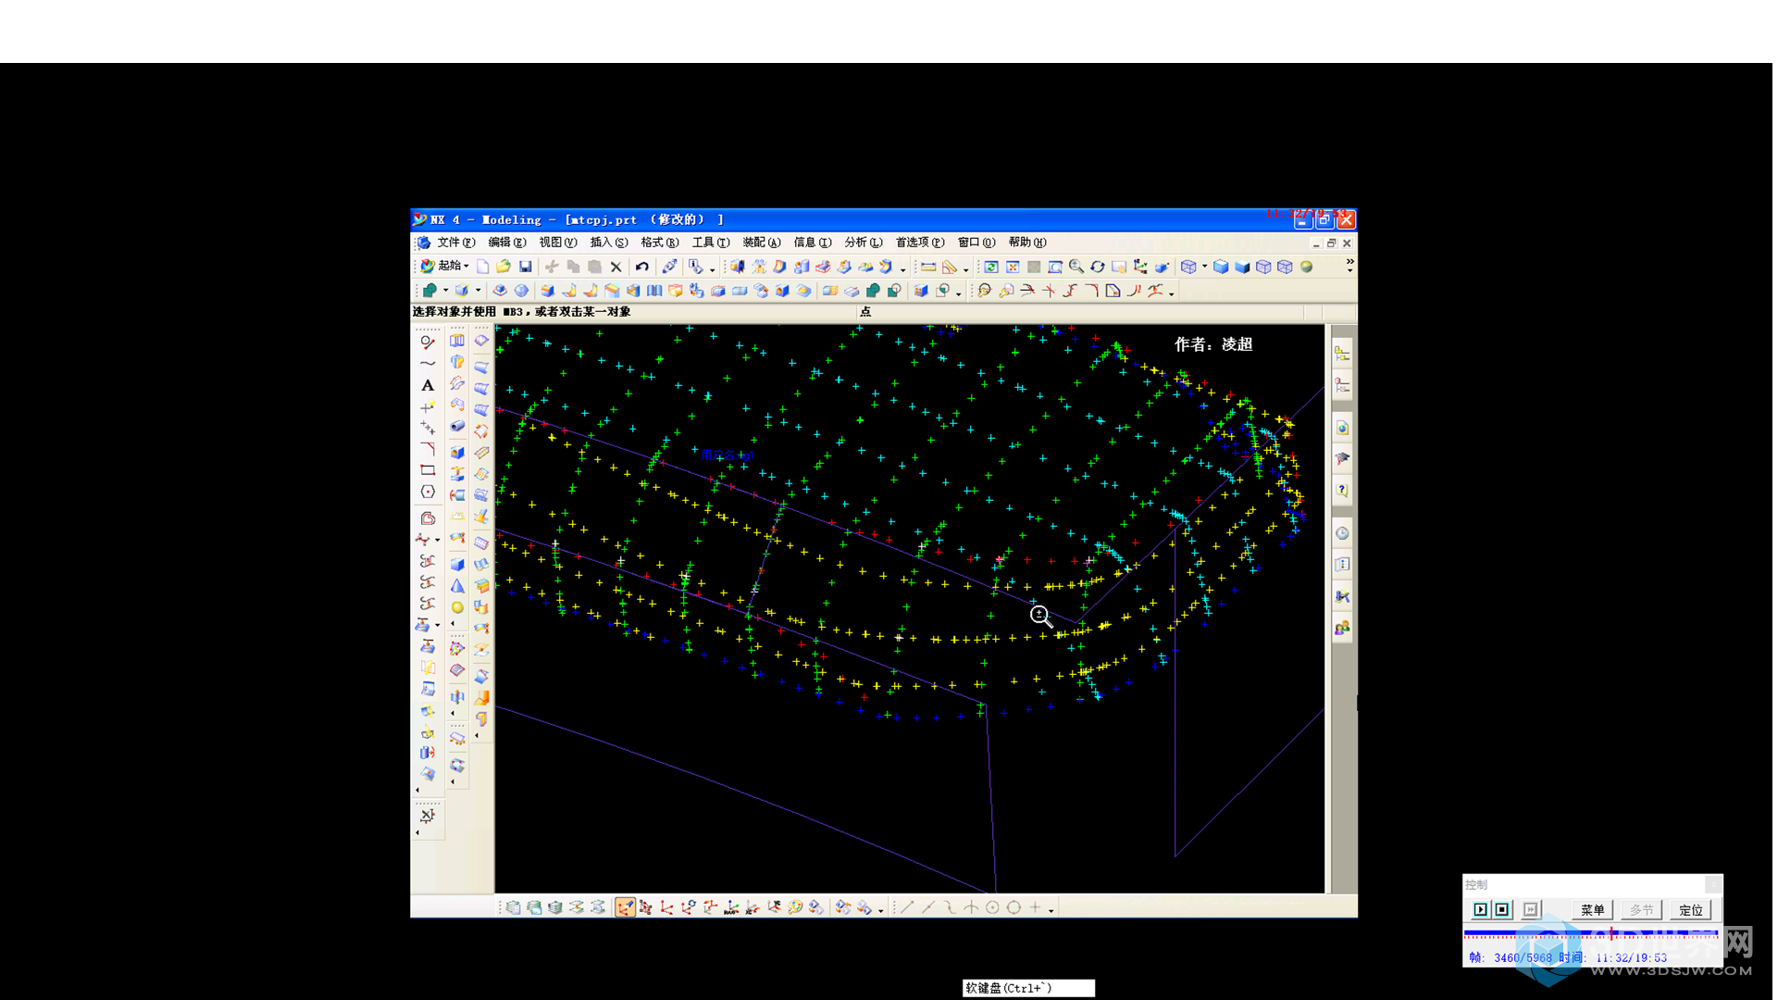Select the Zoom magnifier tool
1777x1000 pixels.
coord(1075,267)
